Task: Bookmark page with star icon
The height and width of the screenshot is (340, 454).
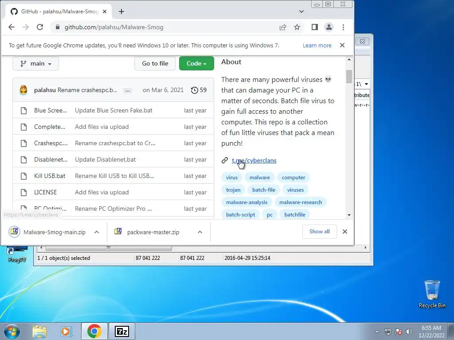Action: click(x=297, y=27)
